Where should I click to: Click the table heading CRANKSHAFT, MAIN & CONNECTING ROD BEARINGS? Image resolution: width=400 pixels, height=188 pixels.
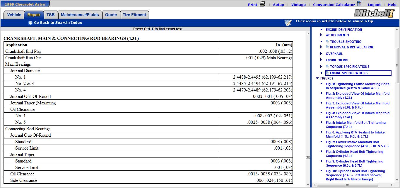[71, 38]
